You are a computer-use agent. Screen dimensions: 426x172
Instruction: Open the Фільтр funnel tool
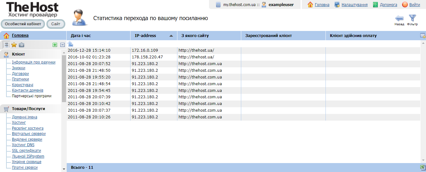click(413, 18)
